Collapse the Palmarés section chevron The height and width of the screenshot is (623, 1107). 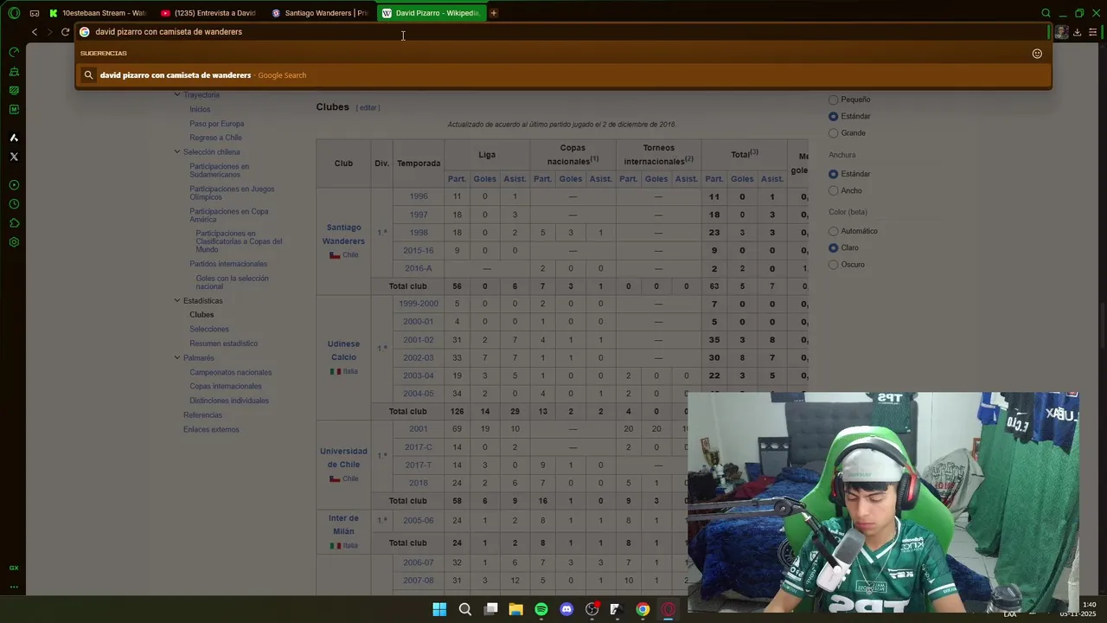point(177,357)
